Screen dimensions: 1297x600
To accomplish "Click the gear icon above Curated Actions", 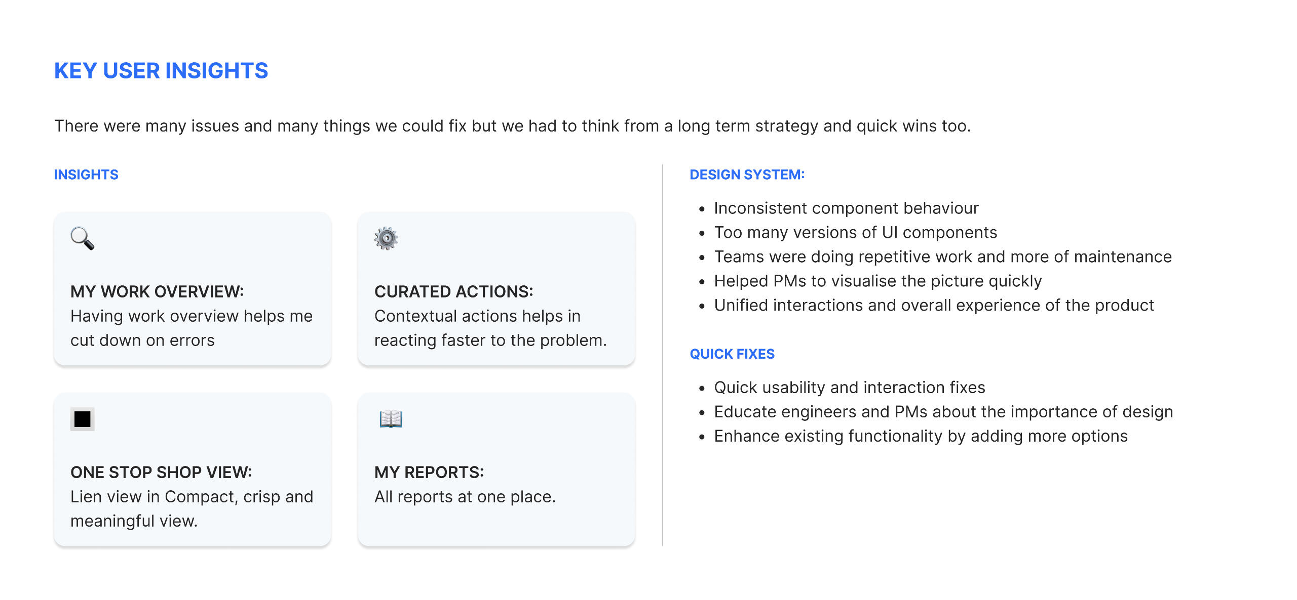I will pyautogui.click(x=386, y=238).
